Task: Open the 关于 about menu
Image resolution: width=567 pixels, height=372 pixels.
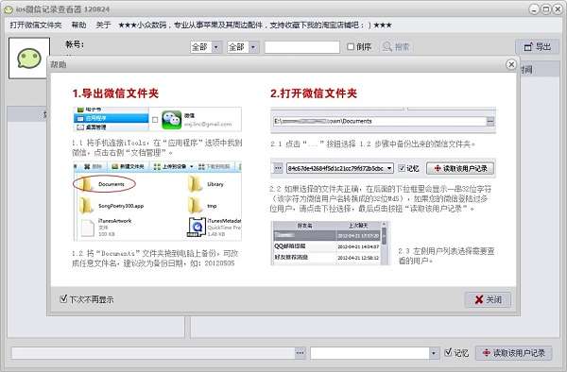Action: tap(103, 25)
